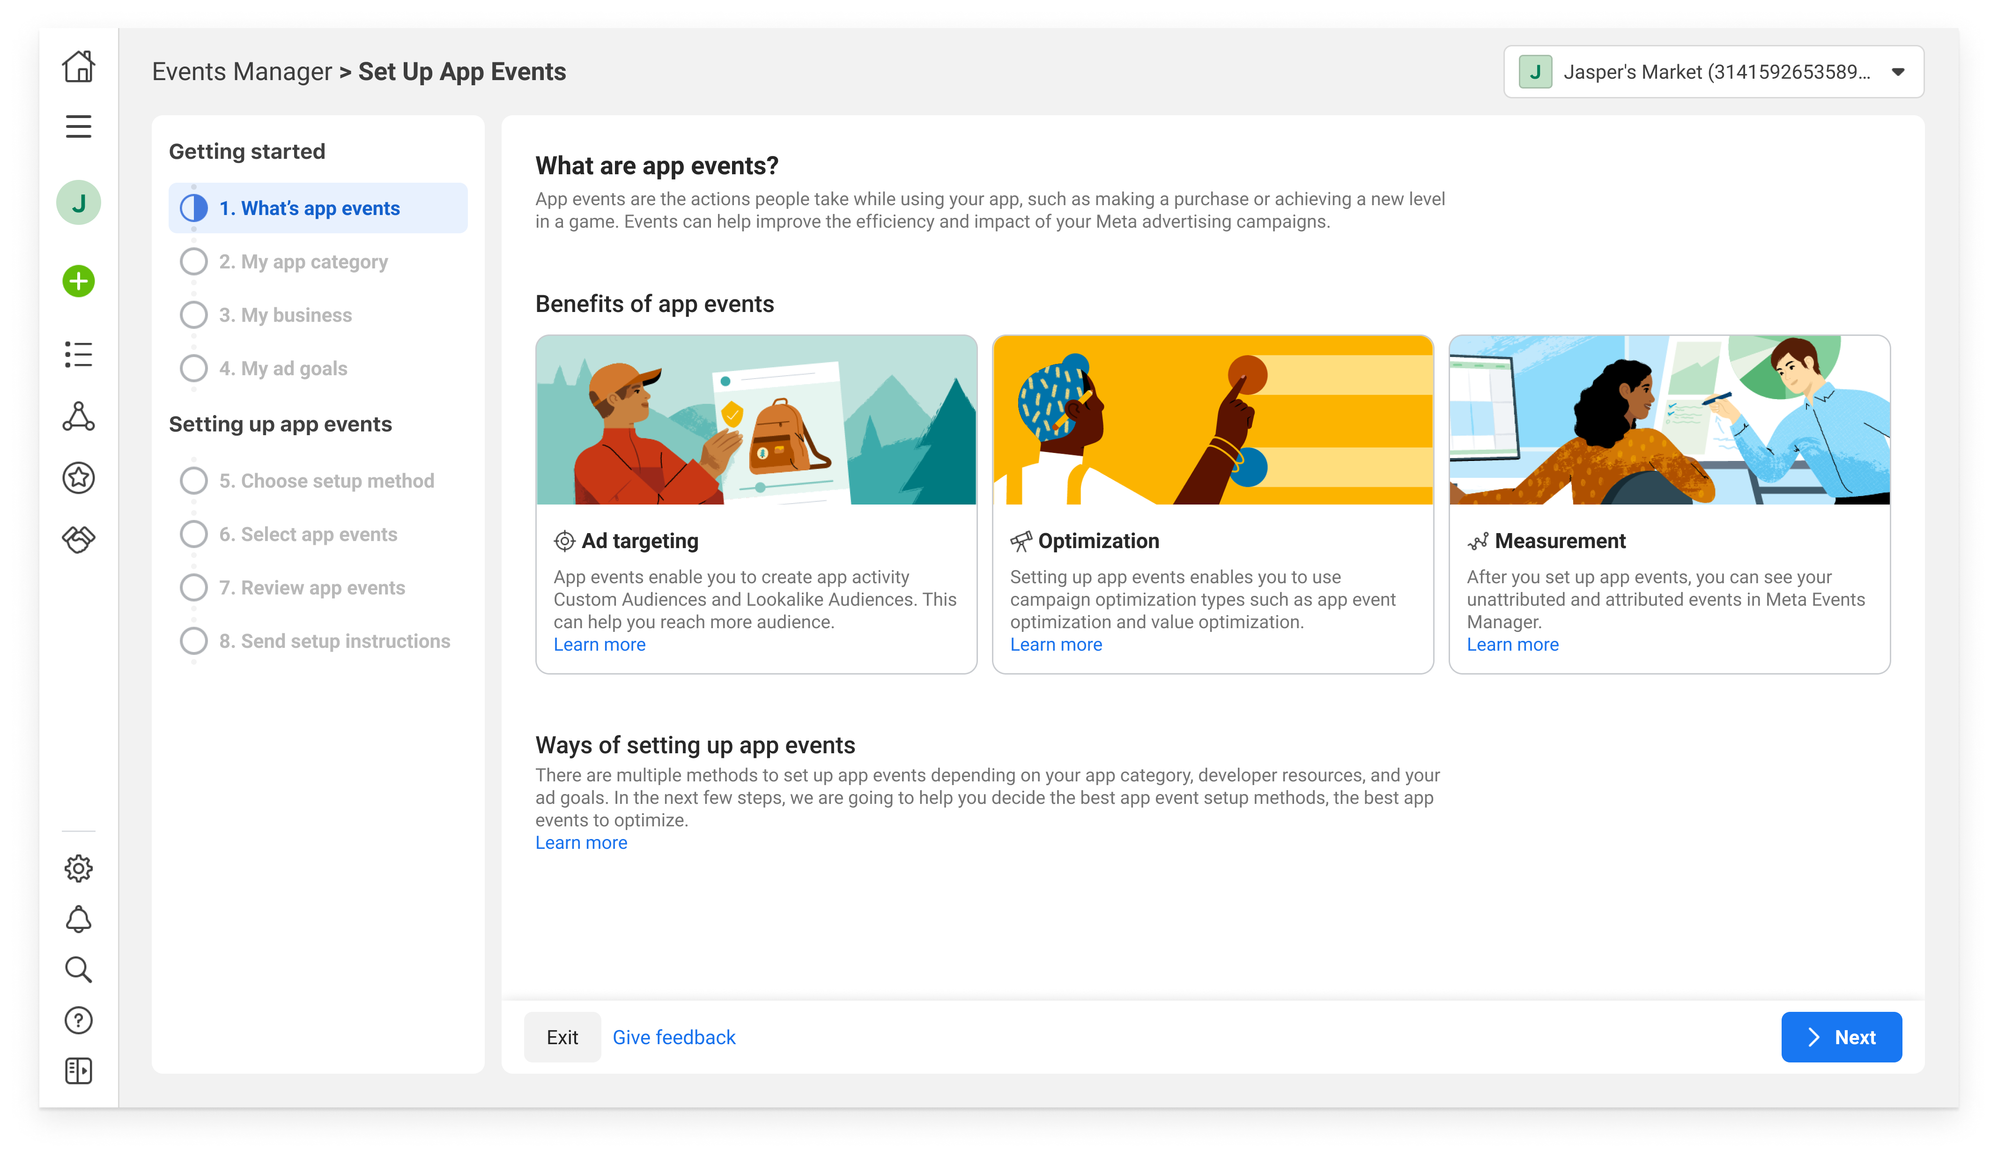Open the list overview icon in sidebar
The image size is (1998, 1158).
pos(79,354)
